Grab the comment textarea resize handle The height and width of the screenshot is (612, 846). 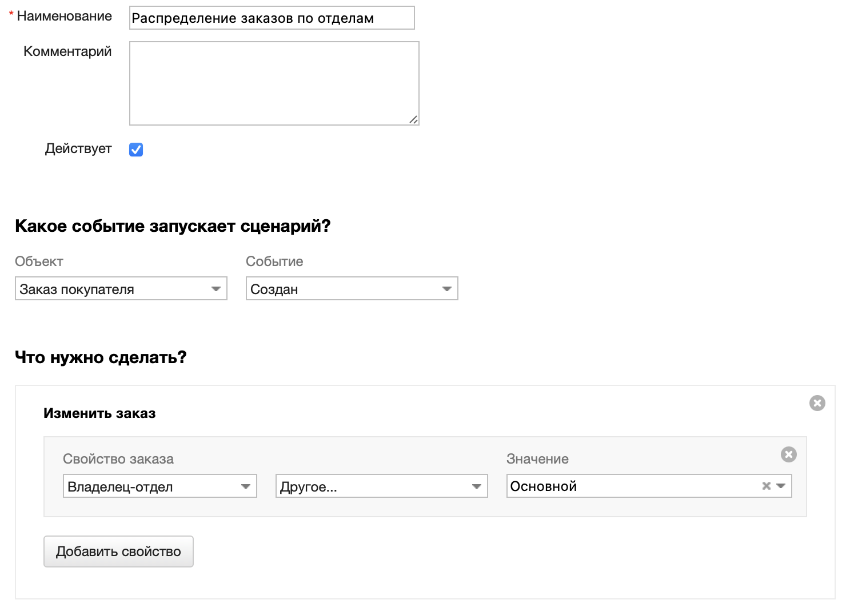414,120
